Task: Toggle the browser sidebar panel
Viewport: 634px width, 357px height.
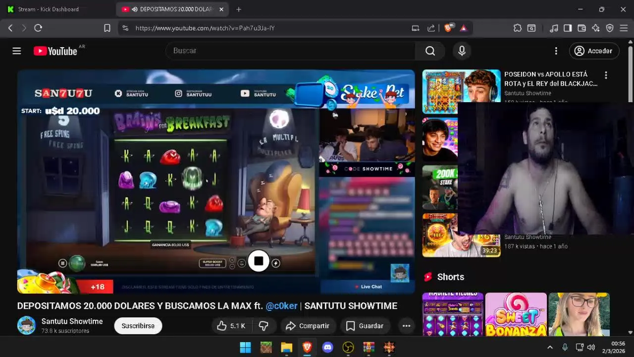Action: pos(568,28)
